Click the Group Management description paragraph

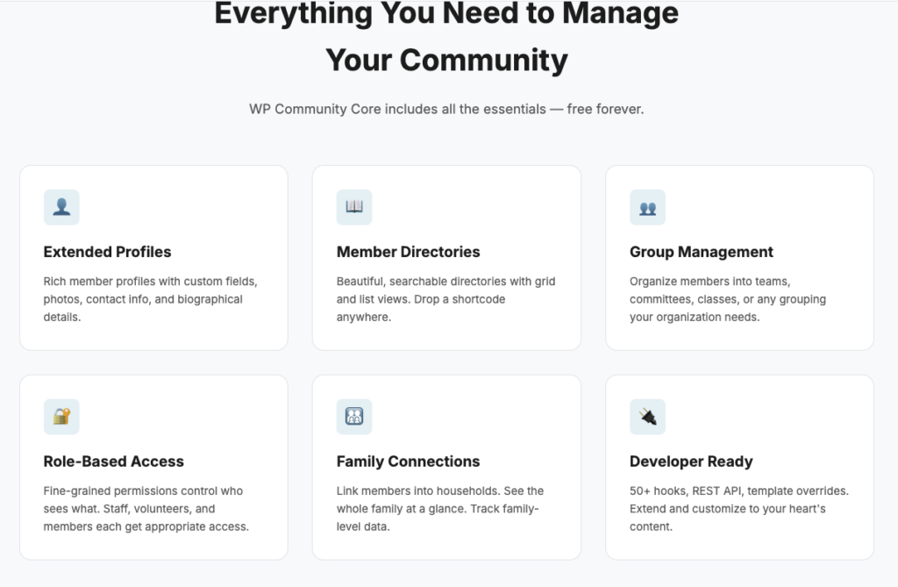point(727,299)
